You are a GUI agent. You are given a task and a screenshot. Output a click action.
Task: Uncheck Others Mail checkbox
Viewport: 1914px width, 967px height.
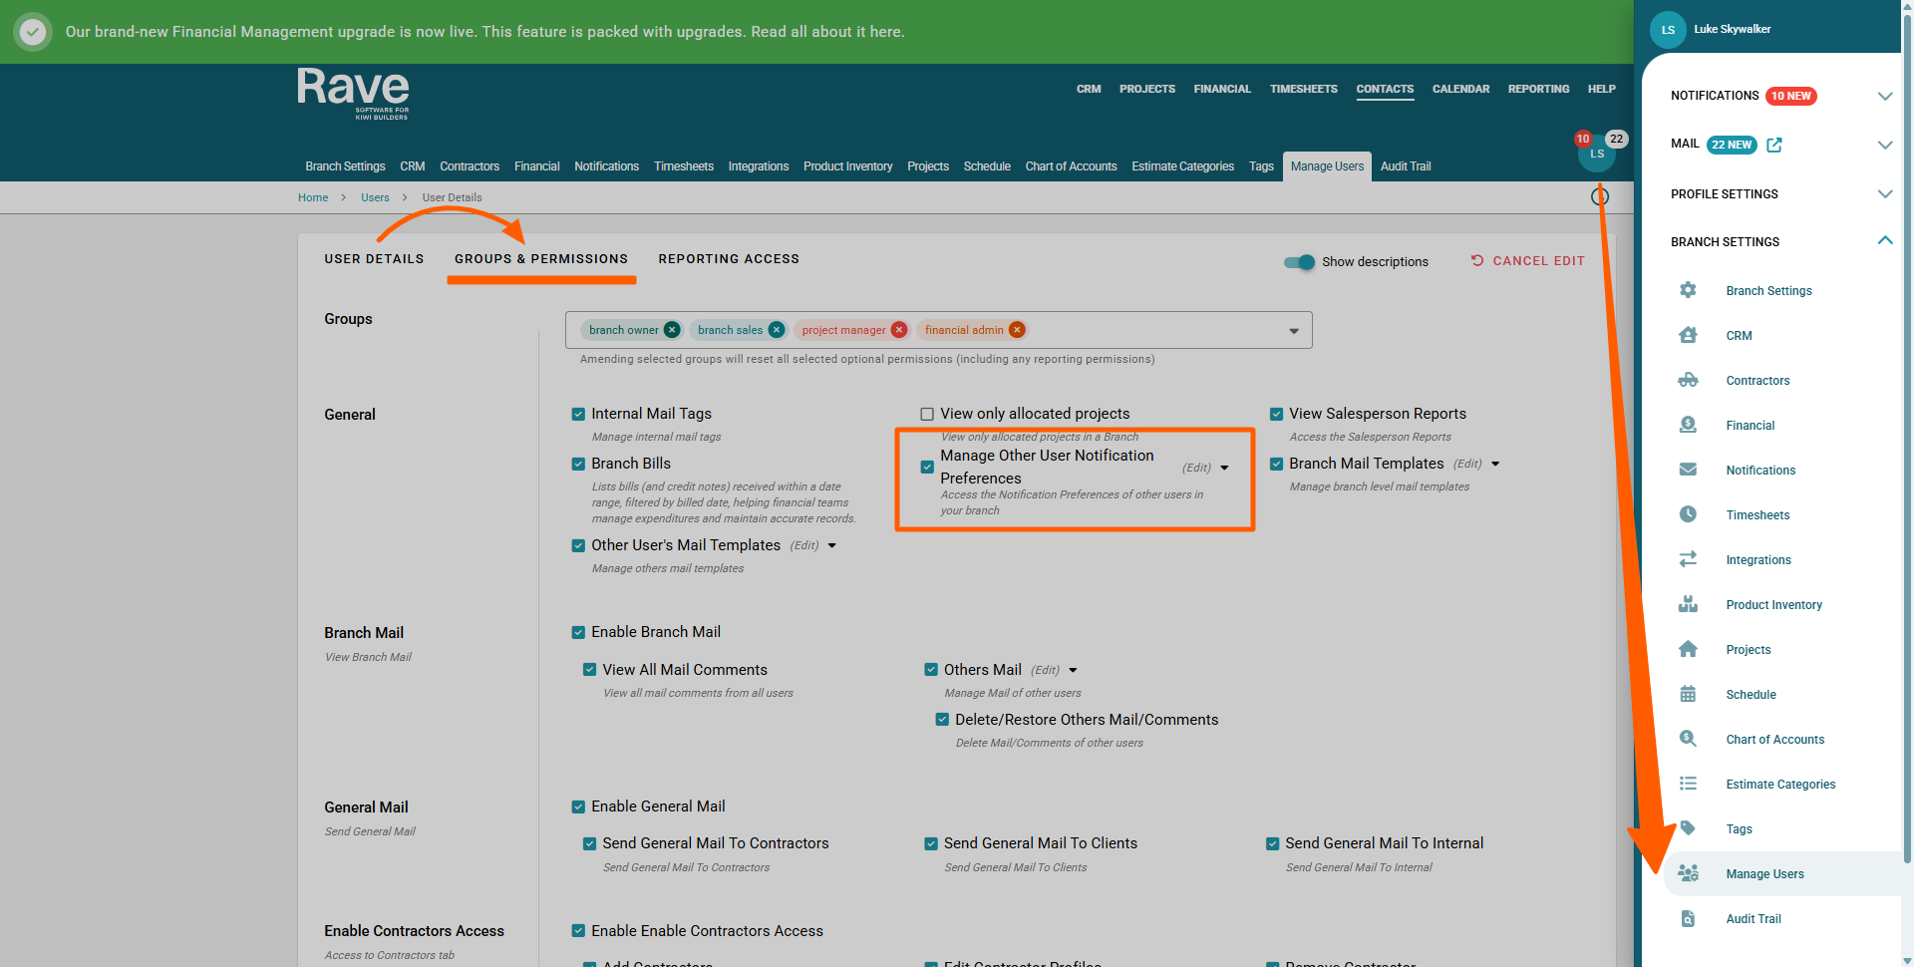(931, 670)
